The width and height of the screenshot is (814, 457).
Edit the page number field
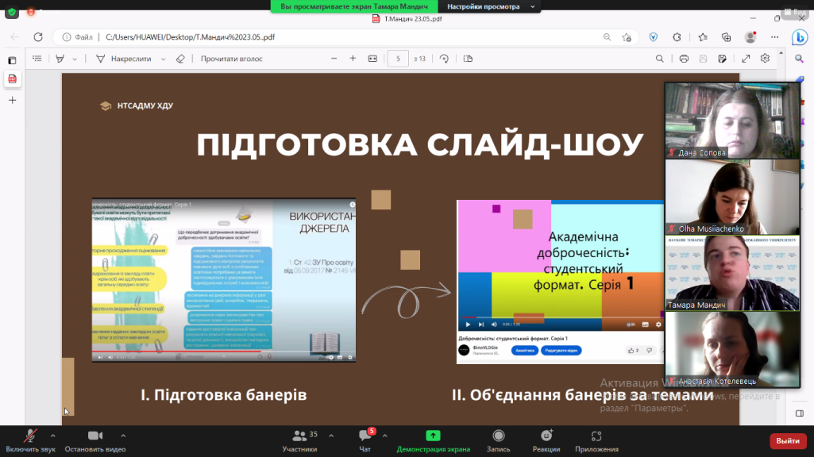[398, 59]
